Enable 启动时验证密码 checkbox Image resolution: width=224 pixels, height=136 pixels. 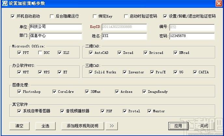[x=126, y=16]
